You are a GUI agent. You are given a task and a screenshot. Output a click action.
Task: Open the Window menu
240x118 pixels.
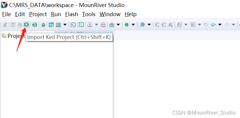click(110, 14)
